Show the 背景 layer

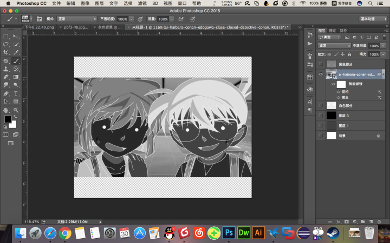(321, 136)
